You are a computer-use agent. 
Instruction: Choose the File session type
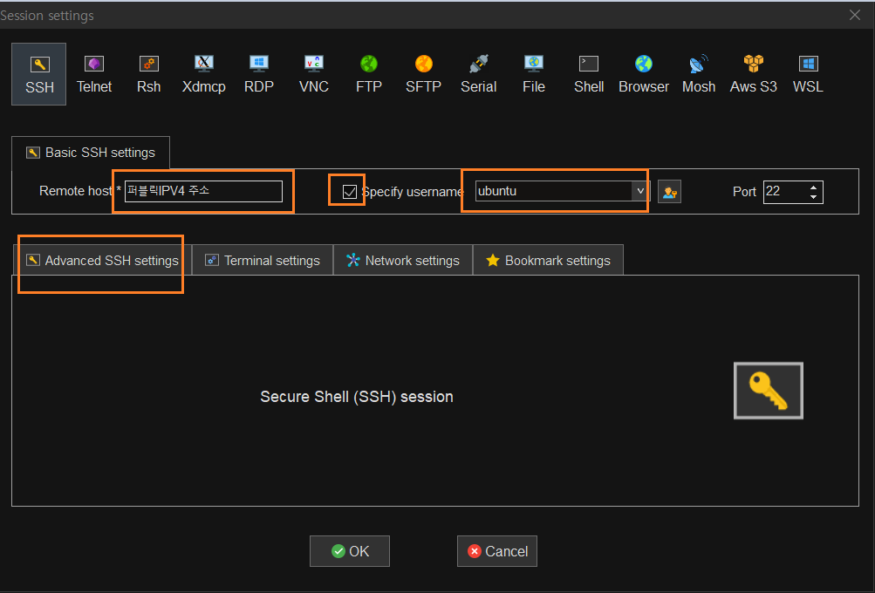click(x=534, y=74)
